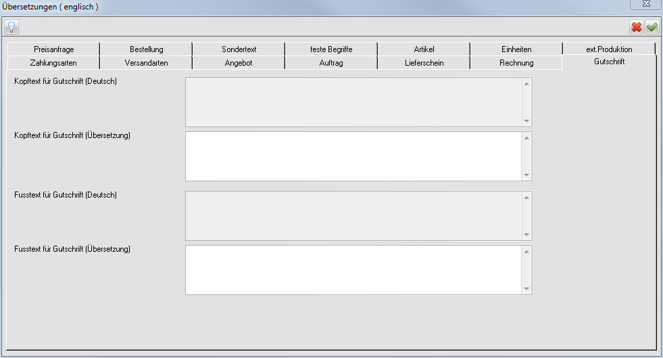Viewport: 663px width, 358px height.
Task: Click the label 'Fusstext für Gutschrift (Deutsch)'
Action: pos(66,195)
